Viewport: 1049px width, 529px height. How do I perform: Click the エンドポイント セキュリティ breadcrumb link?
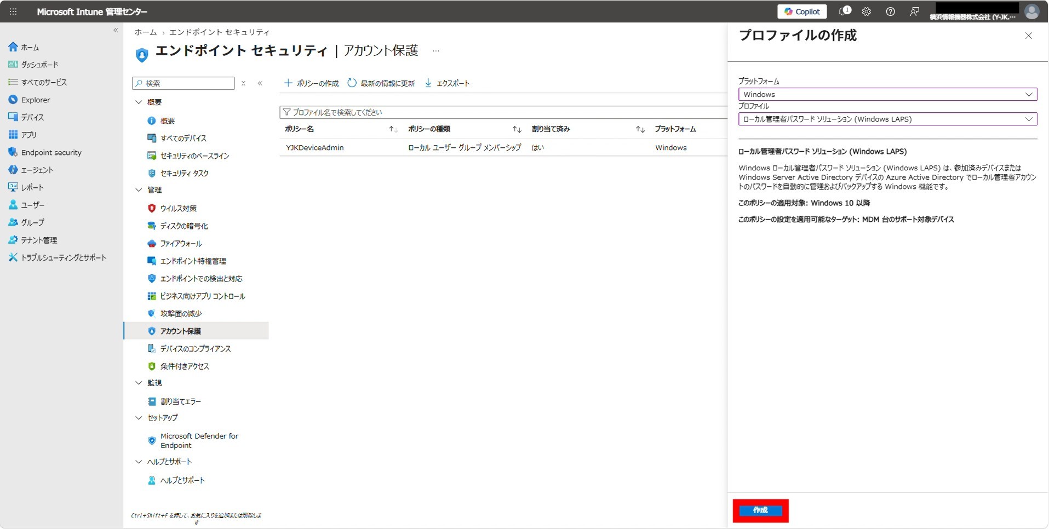click(219, 32)
